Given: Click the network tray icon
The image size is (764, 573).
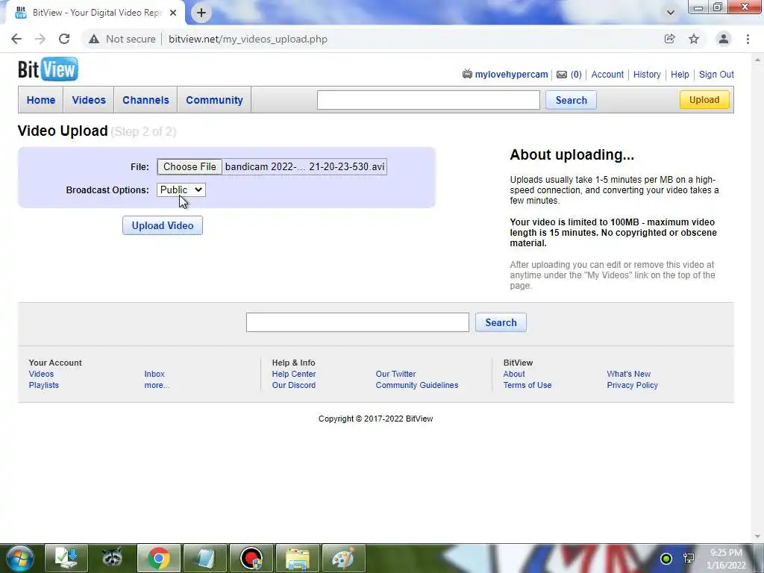Looking at the screenshot, I should [689, 558].
